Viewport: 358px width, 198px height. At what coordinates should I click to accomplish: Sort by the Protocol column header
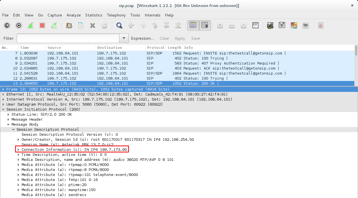coord(156,47)
